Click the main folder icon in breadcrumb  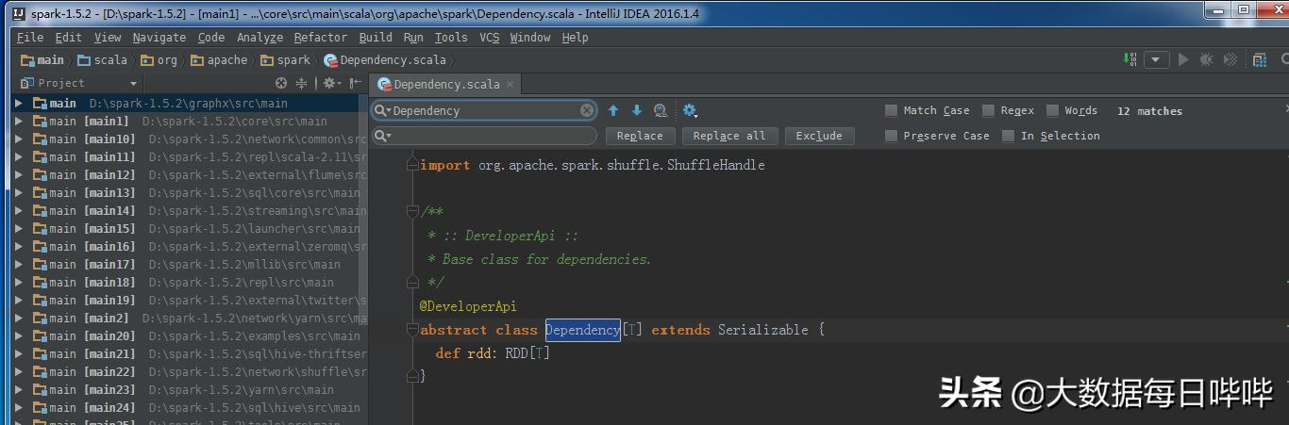click(28, 60)
